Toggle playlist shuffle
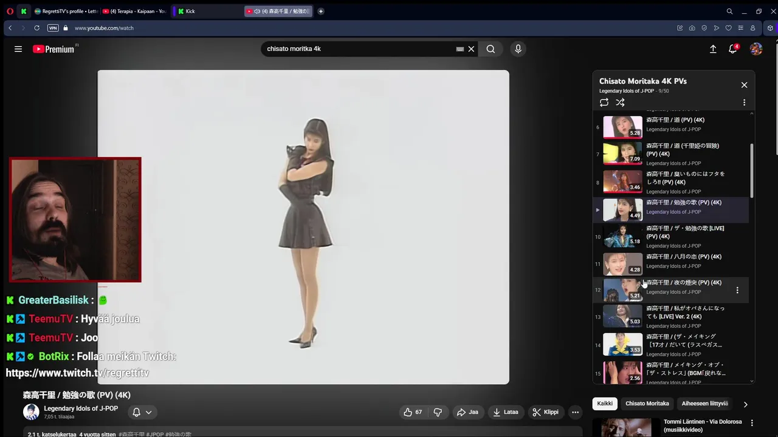778x437 pixels. (620, 103)
